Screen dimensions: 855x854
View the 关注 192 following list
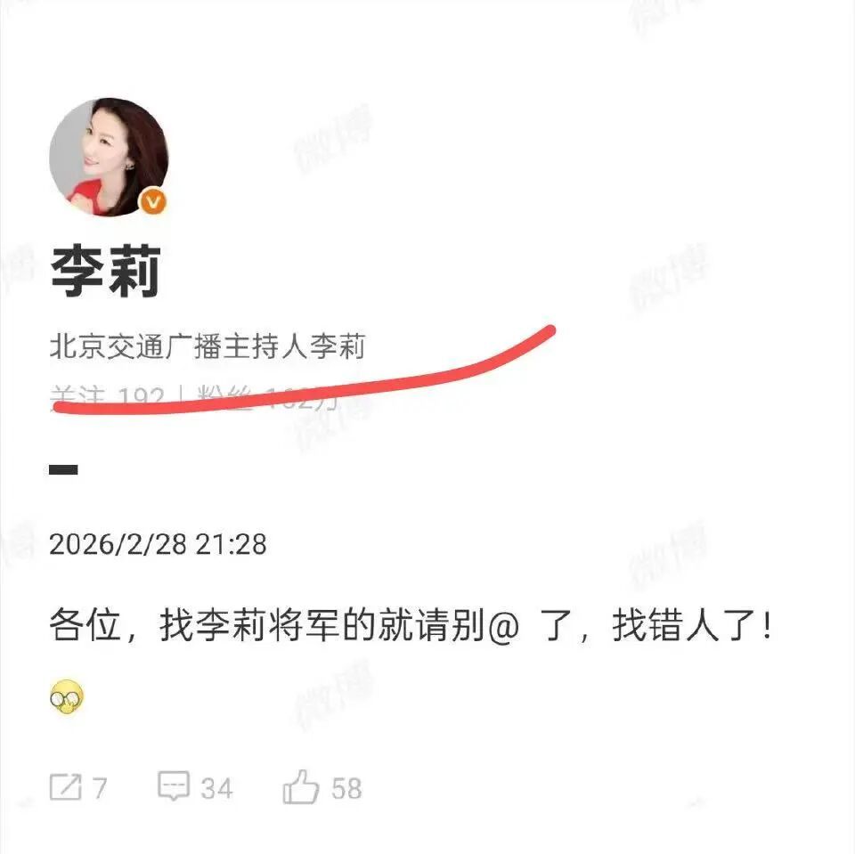108,396
